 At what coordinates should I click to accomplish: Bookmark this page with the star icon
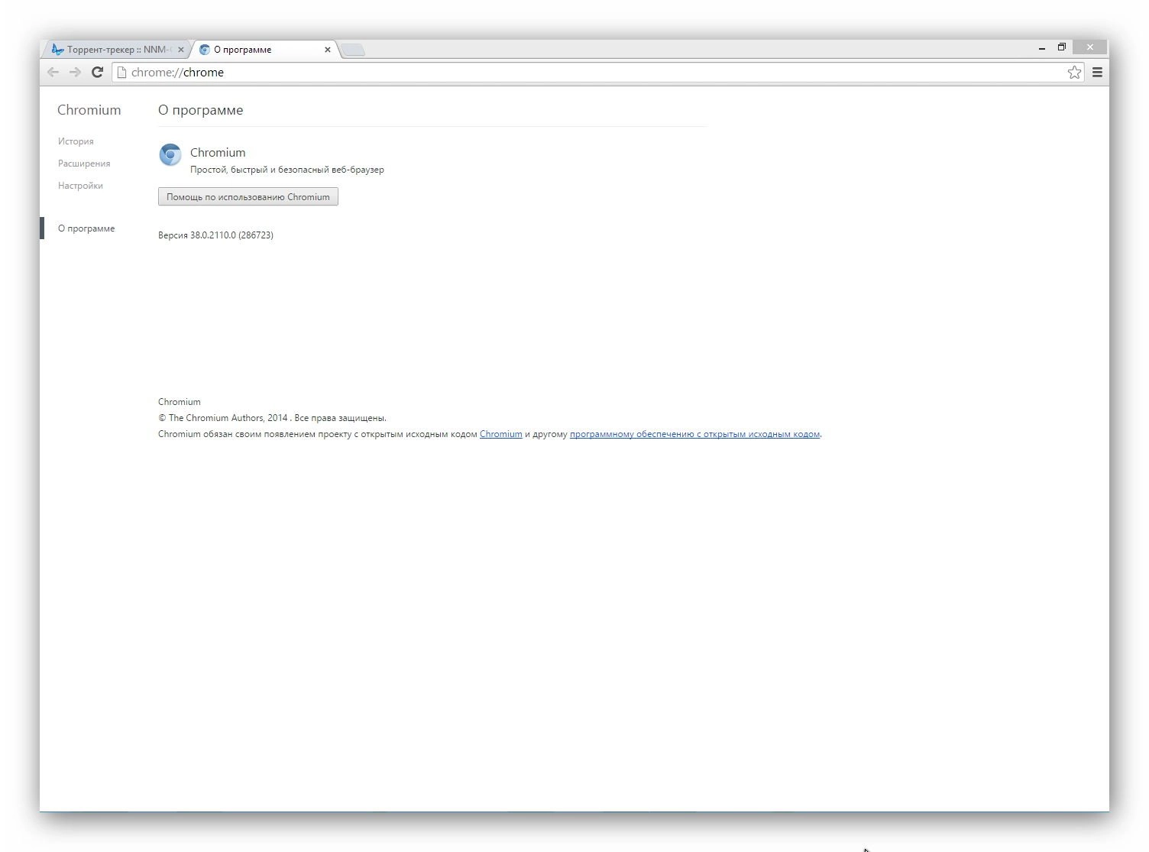(1074, 72)
